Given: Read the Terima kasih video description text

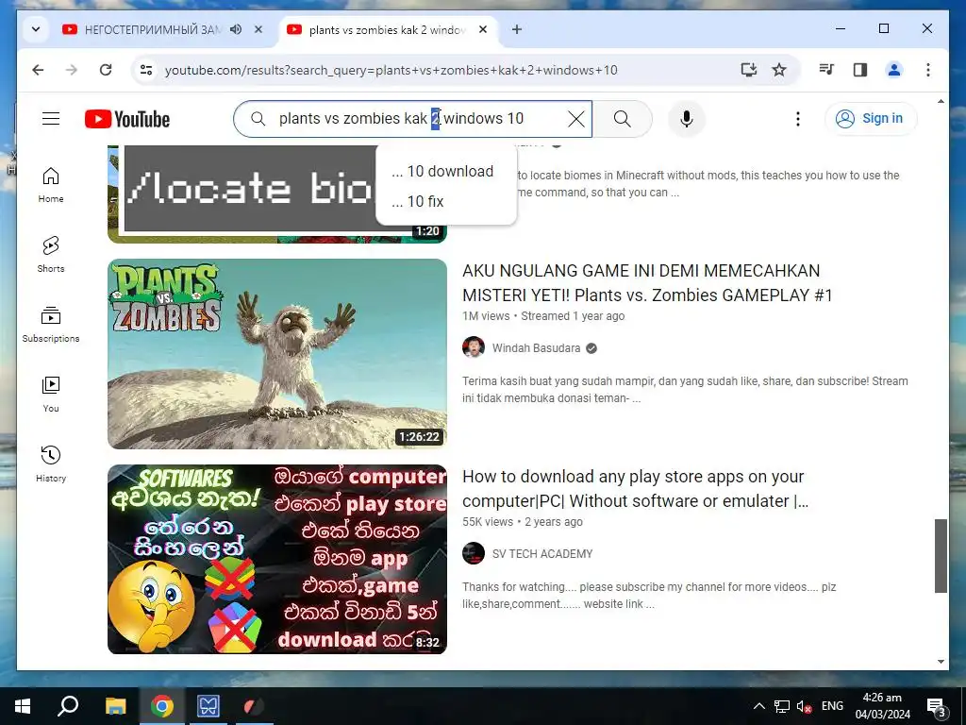Looking at the screenshot, I should click(x=685, y=390).
